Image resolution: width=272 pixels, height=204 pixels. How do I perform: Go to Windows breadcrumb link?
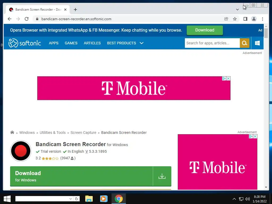pos(27,133)
